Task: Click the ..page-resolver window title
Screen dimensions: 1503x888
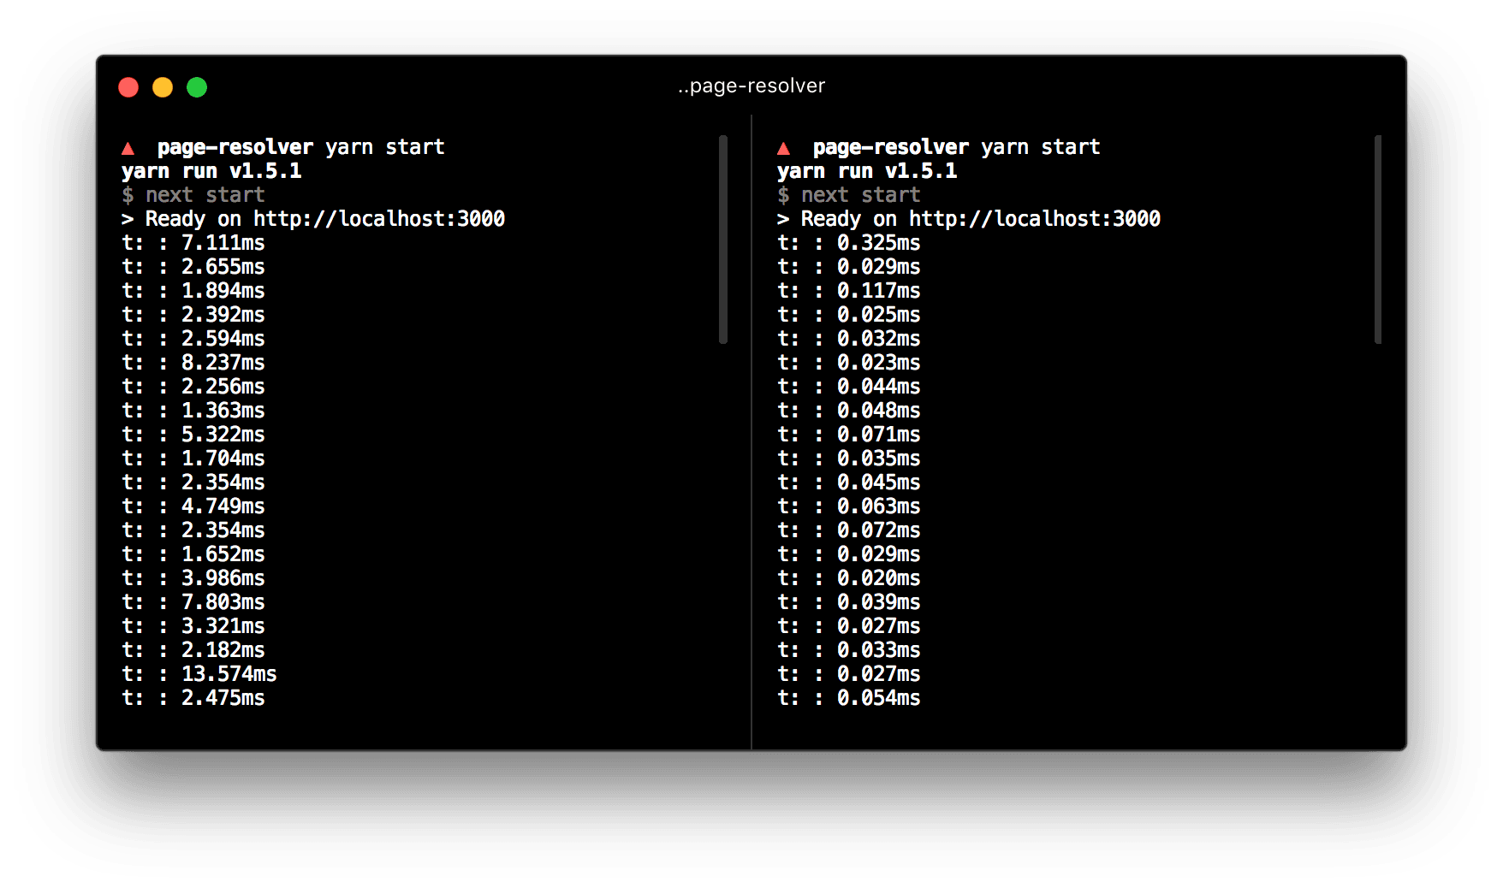Action: click(x=751, y=86)
